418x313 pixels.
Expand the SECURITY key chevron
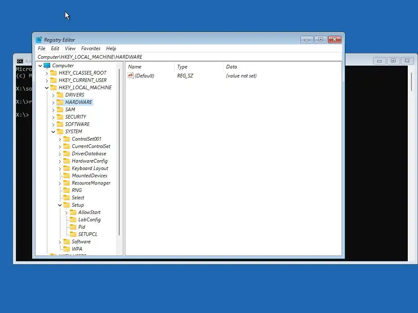click(x=53, y=117)
